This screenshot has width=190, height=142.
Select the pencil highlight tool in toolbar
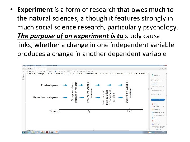(92, 72)
